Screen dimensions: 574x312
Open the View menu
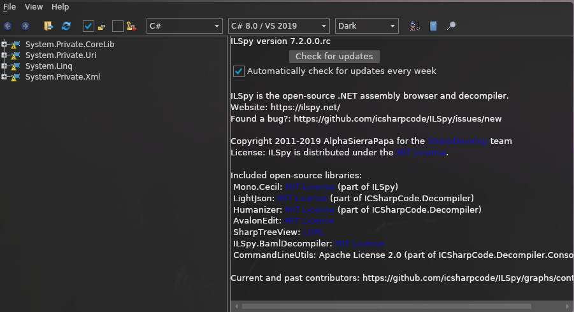click(34, 7)
